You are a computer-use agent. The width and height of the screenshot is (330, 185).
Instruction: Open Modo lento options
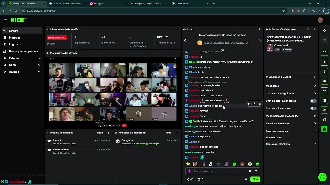tap(291, 86)
